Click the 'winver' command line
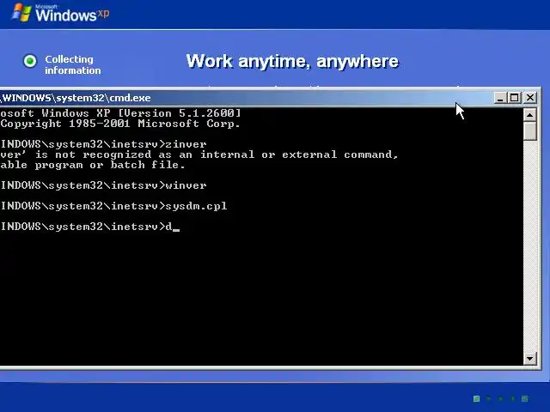 click(103, 185)
